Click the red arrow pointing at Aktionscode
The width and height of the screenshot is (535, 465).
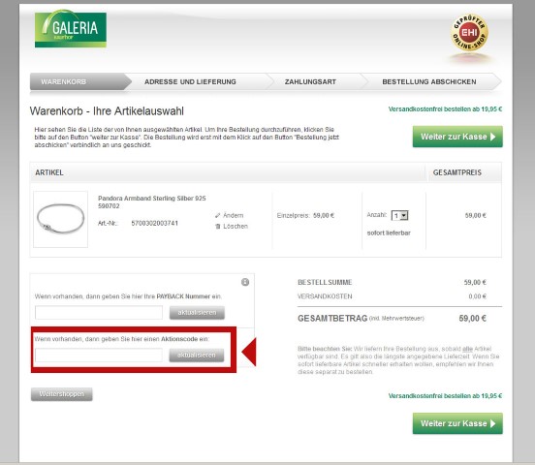pos(249,352)
